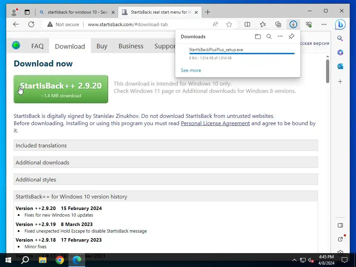Image resolution: width=356 pixels, height=267 pixels.
Task: Open the Collections icon
Action: (278, 24)
